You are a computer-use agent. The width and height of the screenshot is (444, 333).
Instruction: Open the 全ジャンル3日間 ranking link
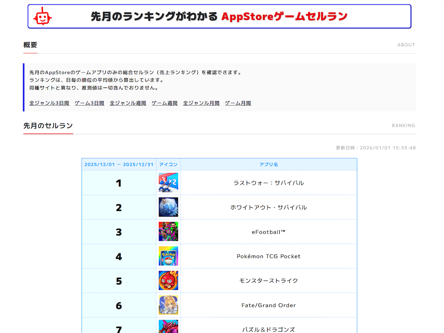49,103
